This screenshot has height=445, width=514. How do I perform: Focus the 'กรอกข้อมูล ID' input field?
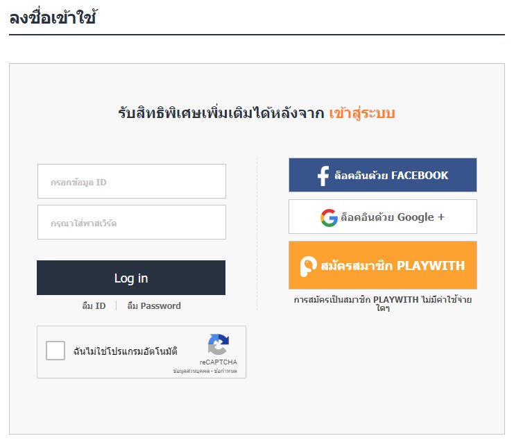pos(132,182)
